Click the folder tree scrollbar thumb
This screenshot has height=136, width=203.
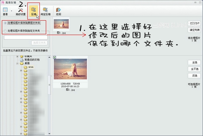[x=49, y=85]
